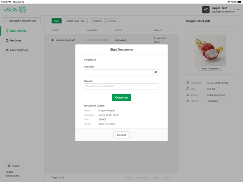Click Page 1 of 1 text
The width and height of the screenshot is (243, 182).
(x=58, y=178)
